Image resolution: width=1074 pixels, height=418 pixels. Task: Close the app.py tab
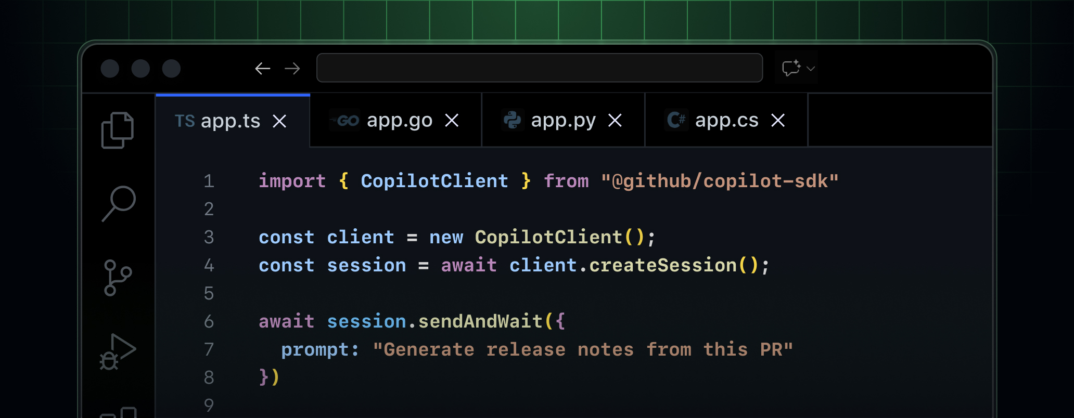pos(615,120)
